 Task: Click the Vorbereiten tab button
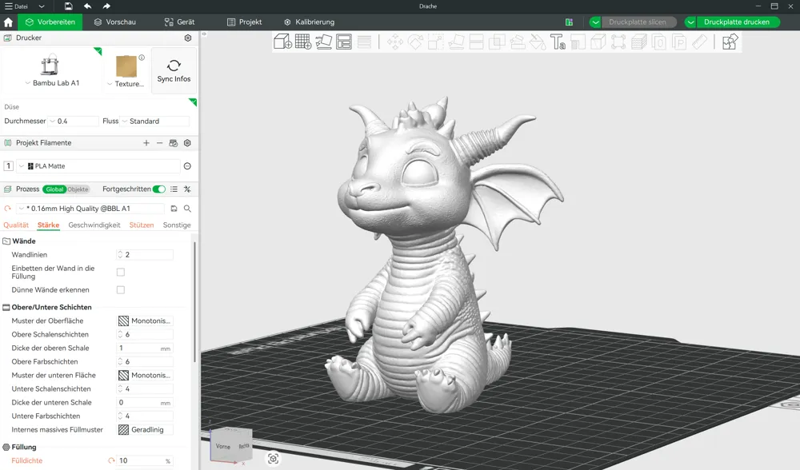pyautogui.click(x=50, y=22)
